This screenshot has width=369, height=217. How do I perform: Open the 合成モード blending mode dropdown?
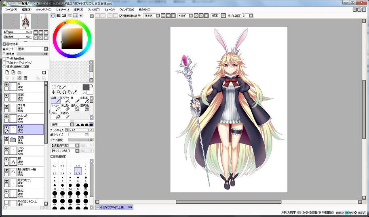[x=32, y=49]
